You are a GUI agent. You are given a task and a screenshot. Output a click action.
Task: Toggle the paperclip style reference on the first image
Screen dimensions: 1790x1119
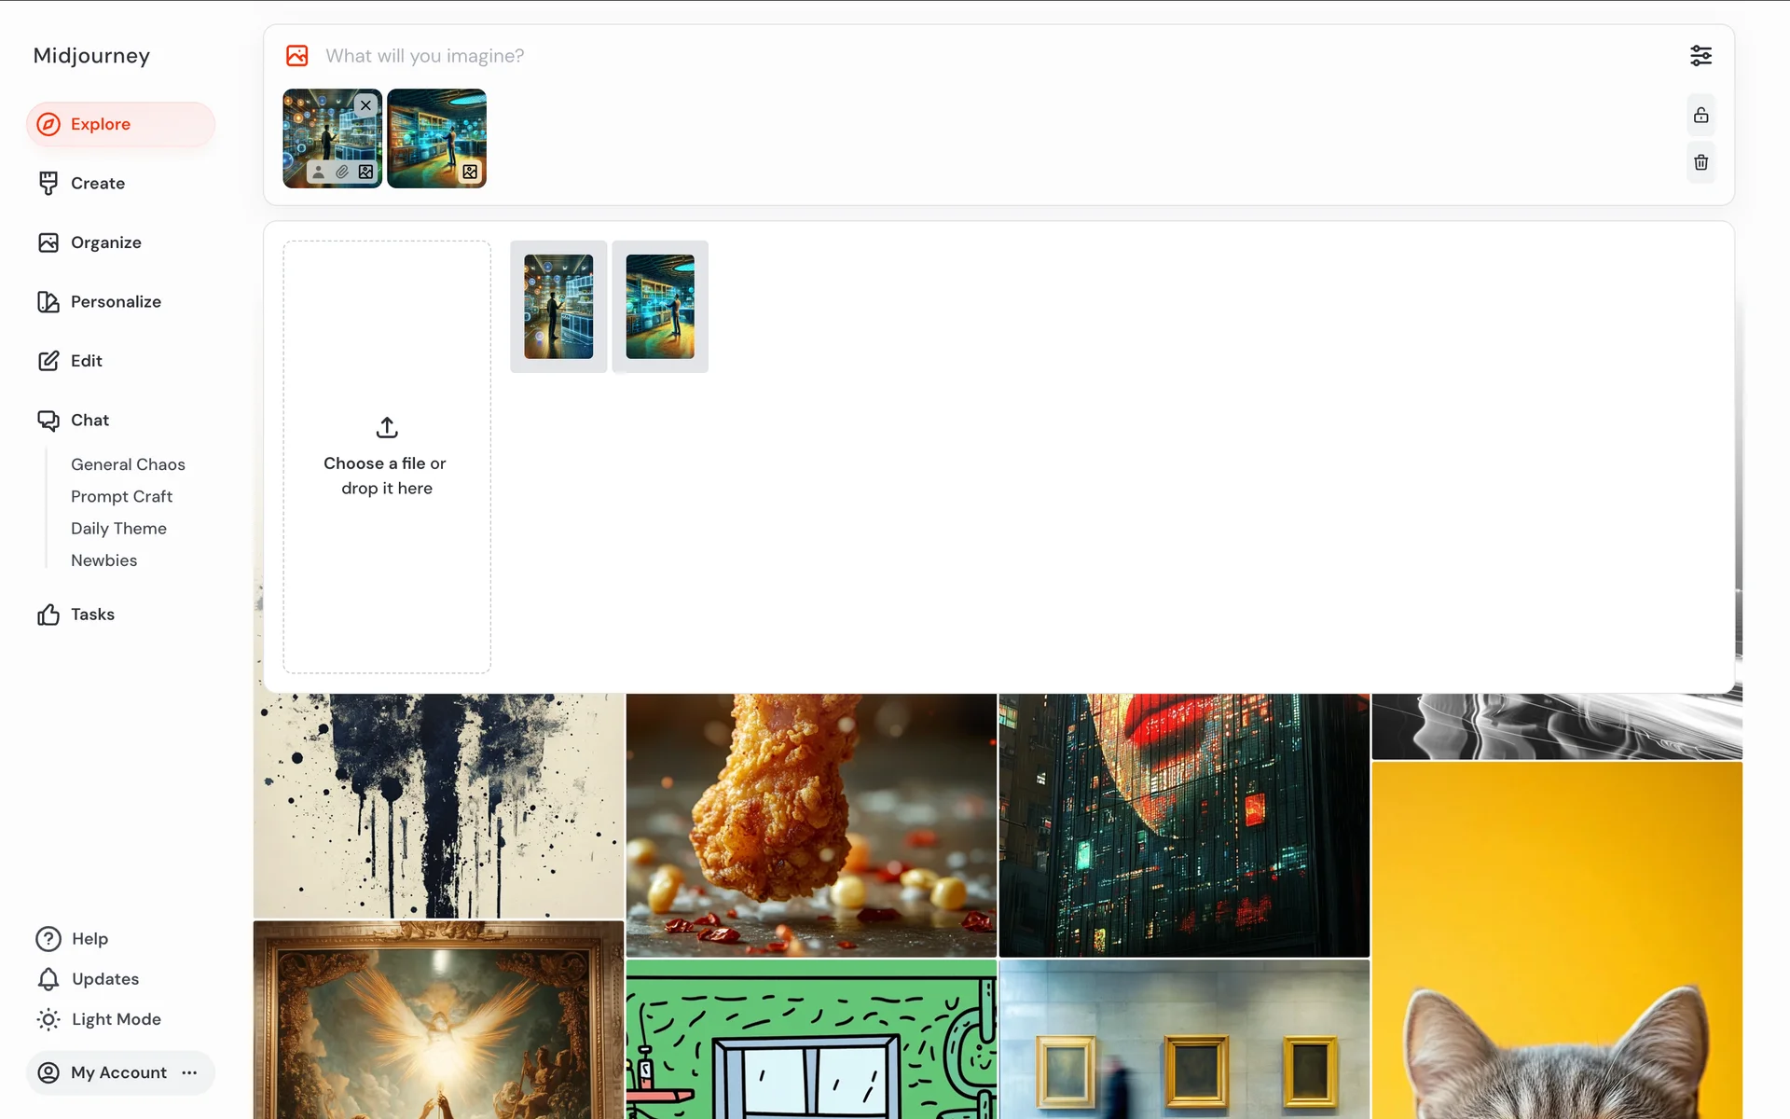[x=342, y=173]
